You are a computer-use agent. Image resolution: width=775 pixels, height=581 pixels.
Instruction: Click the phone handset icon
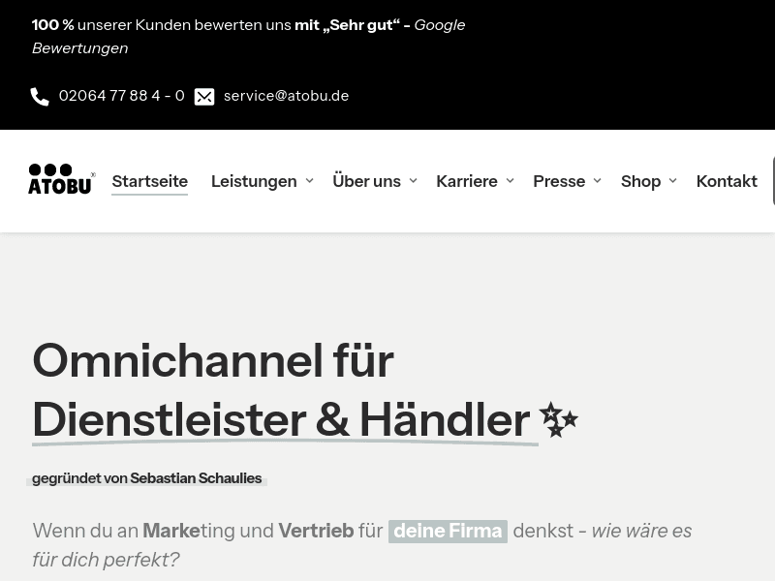(x=40, y=97)
